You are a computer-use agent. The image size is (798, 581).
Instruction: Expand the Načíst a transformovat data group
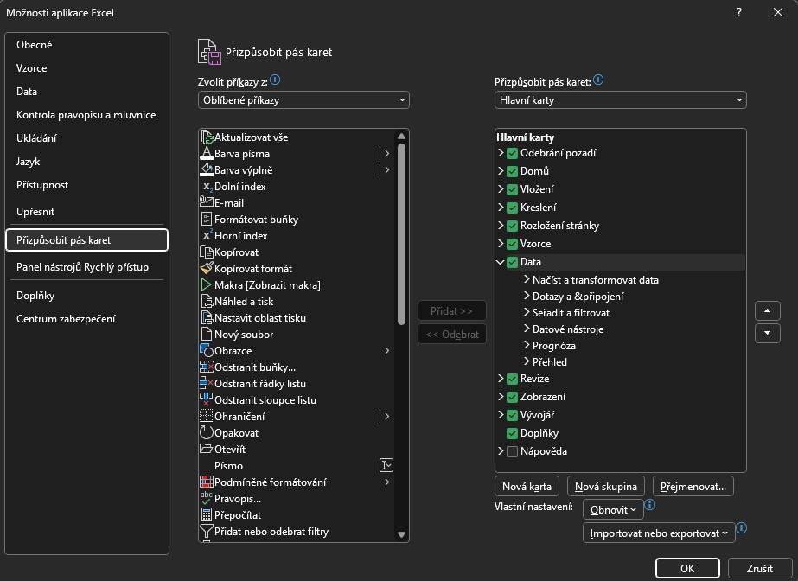527,279
